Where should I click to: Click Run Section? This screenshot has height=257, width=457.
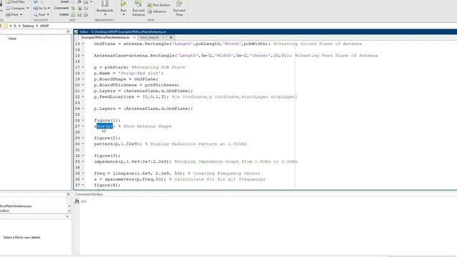click(x=159, y=5)
